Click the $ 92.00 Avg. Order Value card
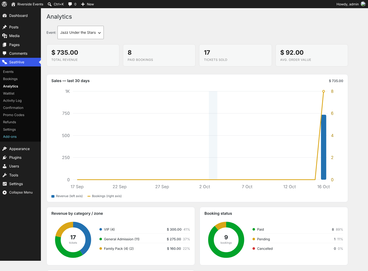Viewport: 368px width, 271px height. [312, 55]
